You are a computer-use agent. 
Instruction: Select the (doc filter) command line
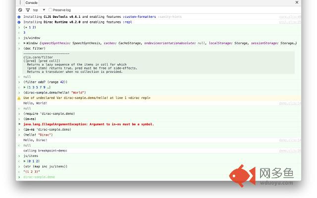34,49
